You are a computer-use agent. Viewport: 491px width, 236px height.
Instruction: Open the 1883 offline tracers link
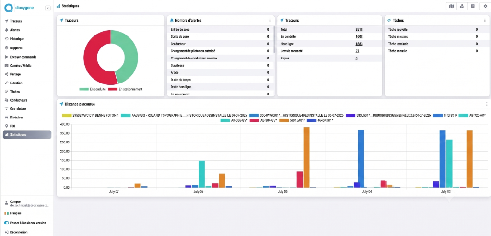[359, 44]
